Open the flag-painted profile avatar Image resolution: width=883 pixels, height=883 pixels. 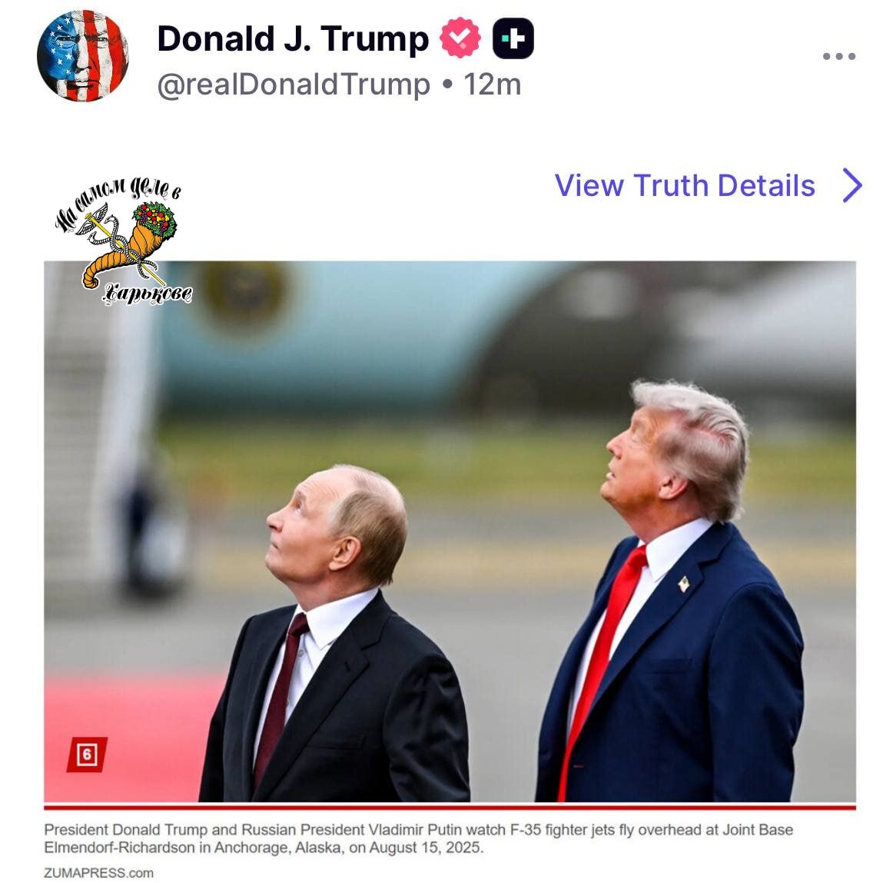tap(83, 56)
